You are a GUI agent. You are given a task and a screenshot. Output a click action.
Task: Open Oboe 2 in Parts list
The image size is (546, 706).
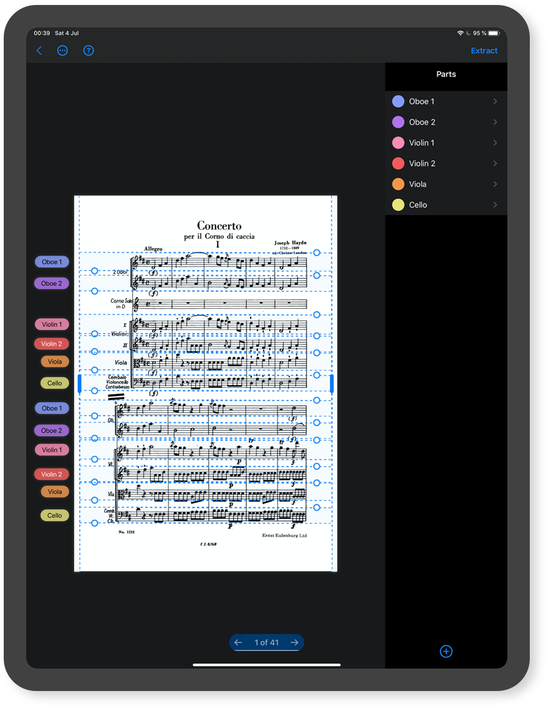click(x=446, y=122)
